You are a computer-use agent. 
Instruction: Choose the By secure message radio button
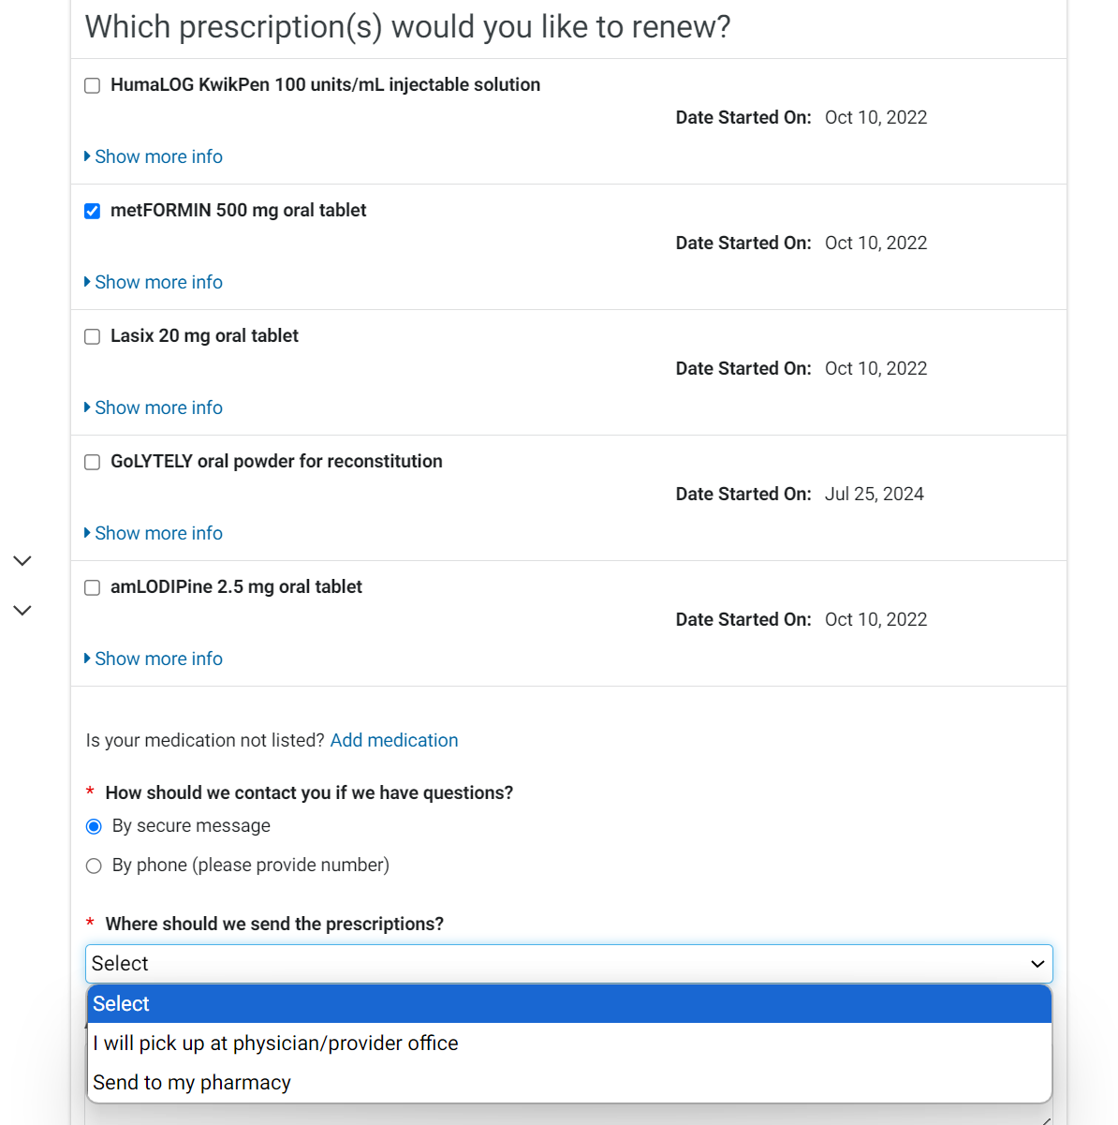point(94,826)
